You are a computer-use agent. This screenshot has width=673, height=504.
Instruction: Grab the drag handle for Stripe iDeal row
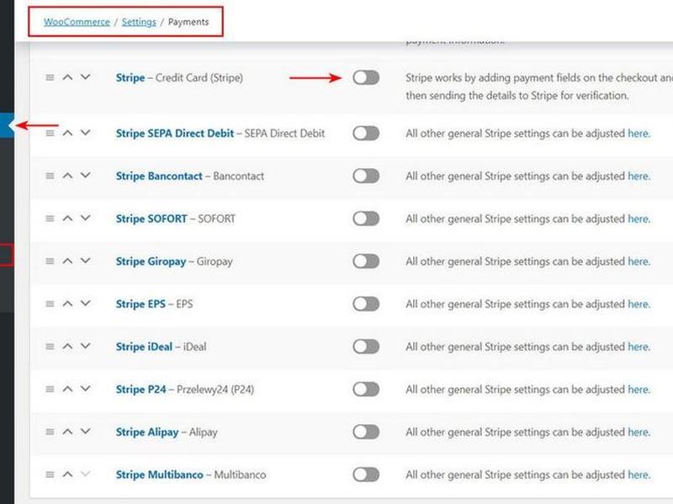[x=50, y=346]
